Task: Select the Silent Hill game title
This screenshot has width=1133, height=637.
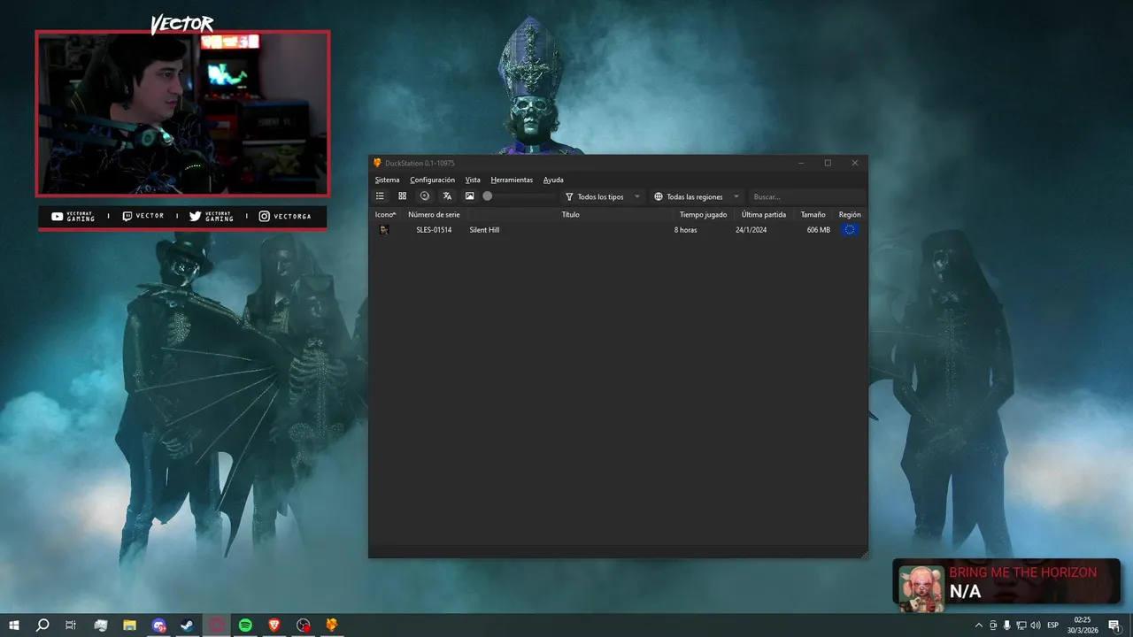Action: 484,230
